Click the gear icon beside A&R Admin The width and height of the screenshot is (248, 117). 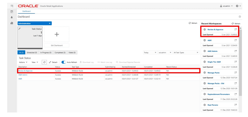pos(204,51)
